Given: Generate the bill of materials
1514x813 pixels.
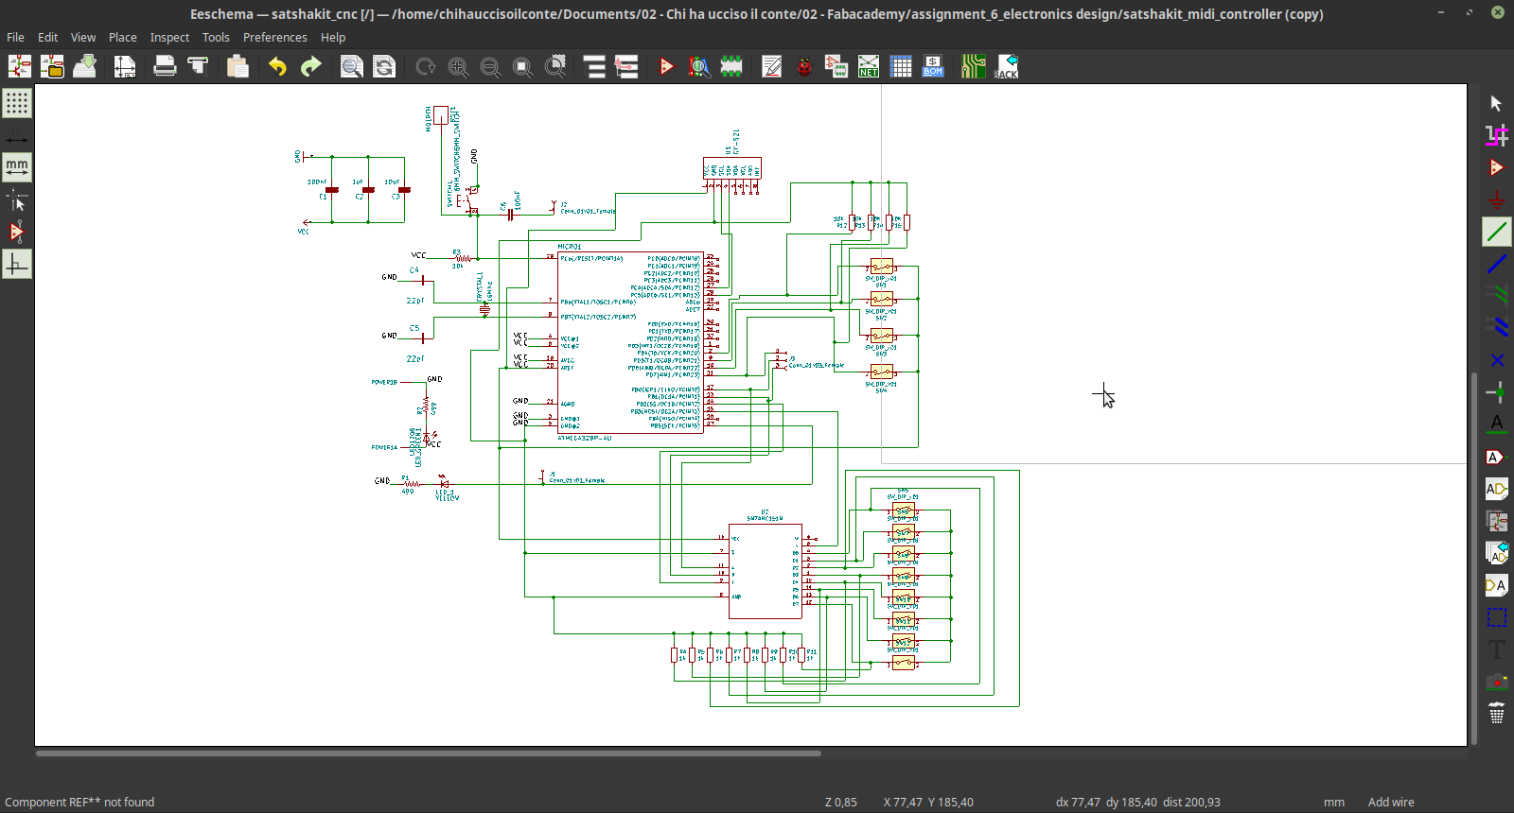Looking at the screenshot, I should click(933, 66).
